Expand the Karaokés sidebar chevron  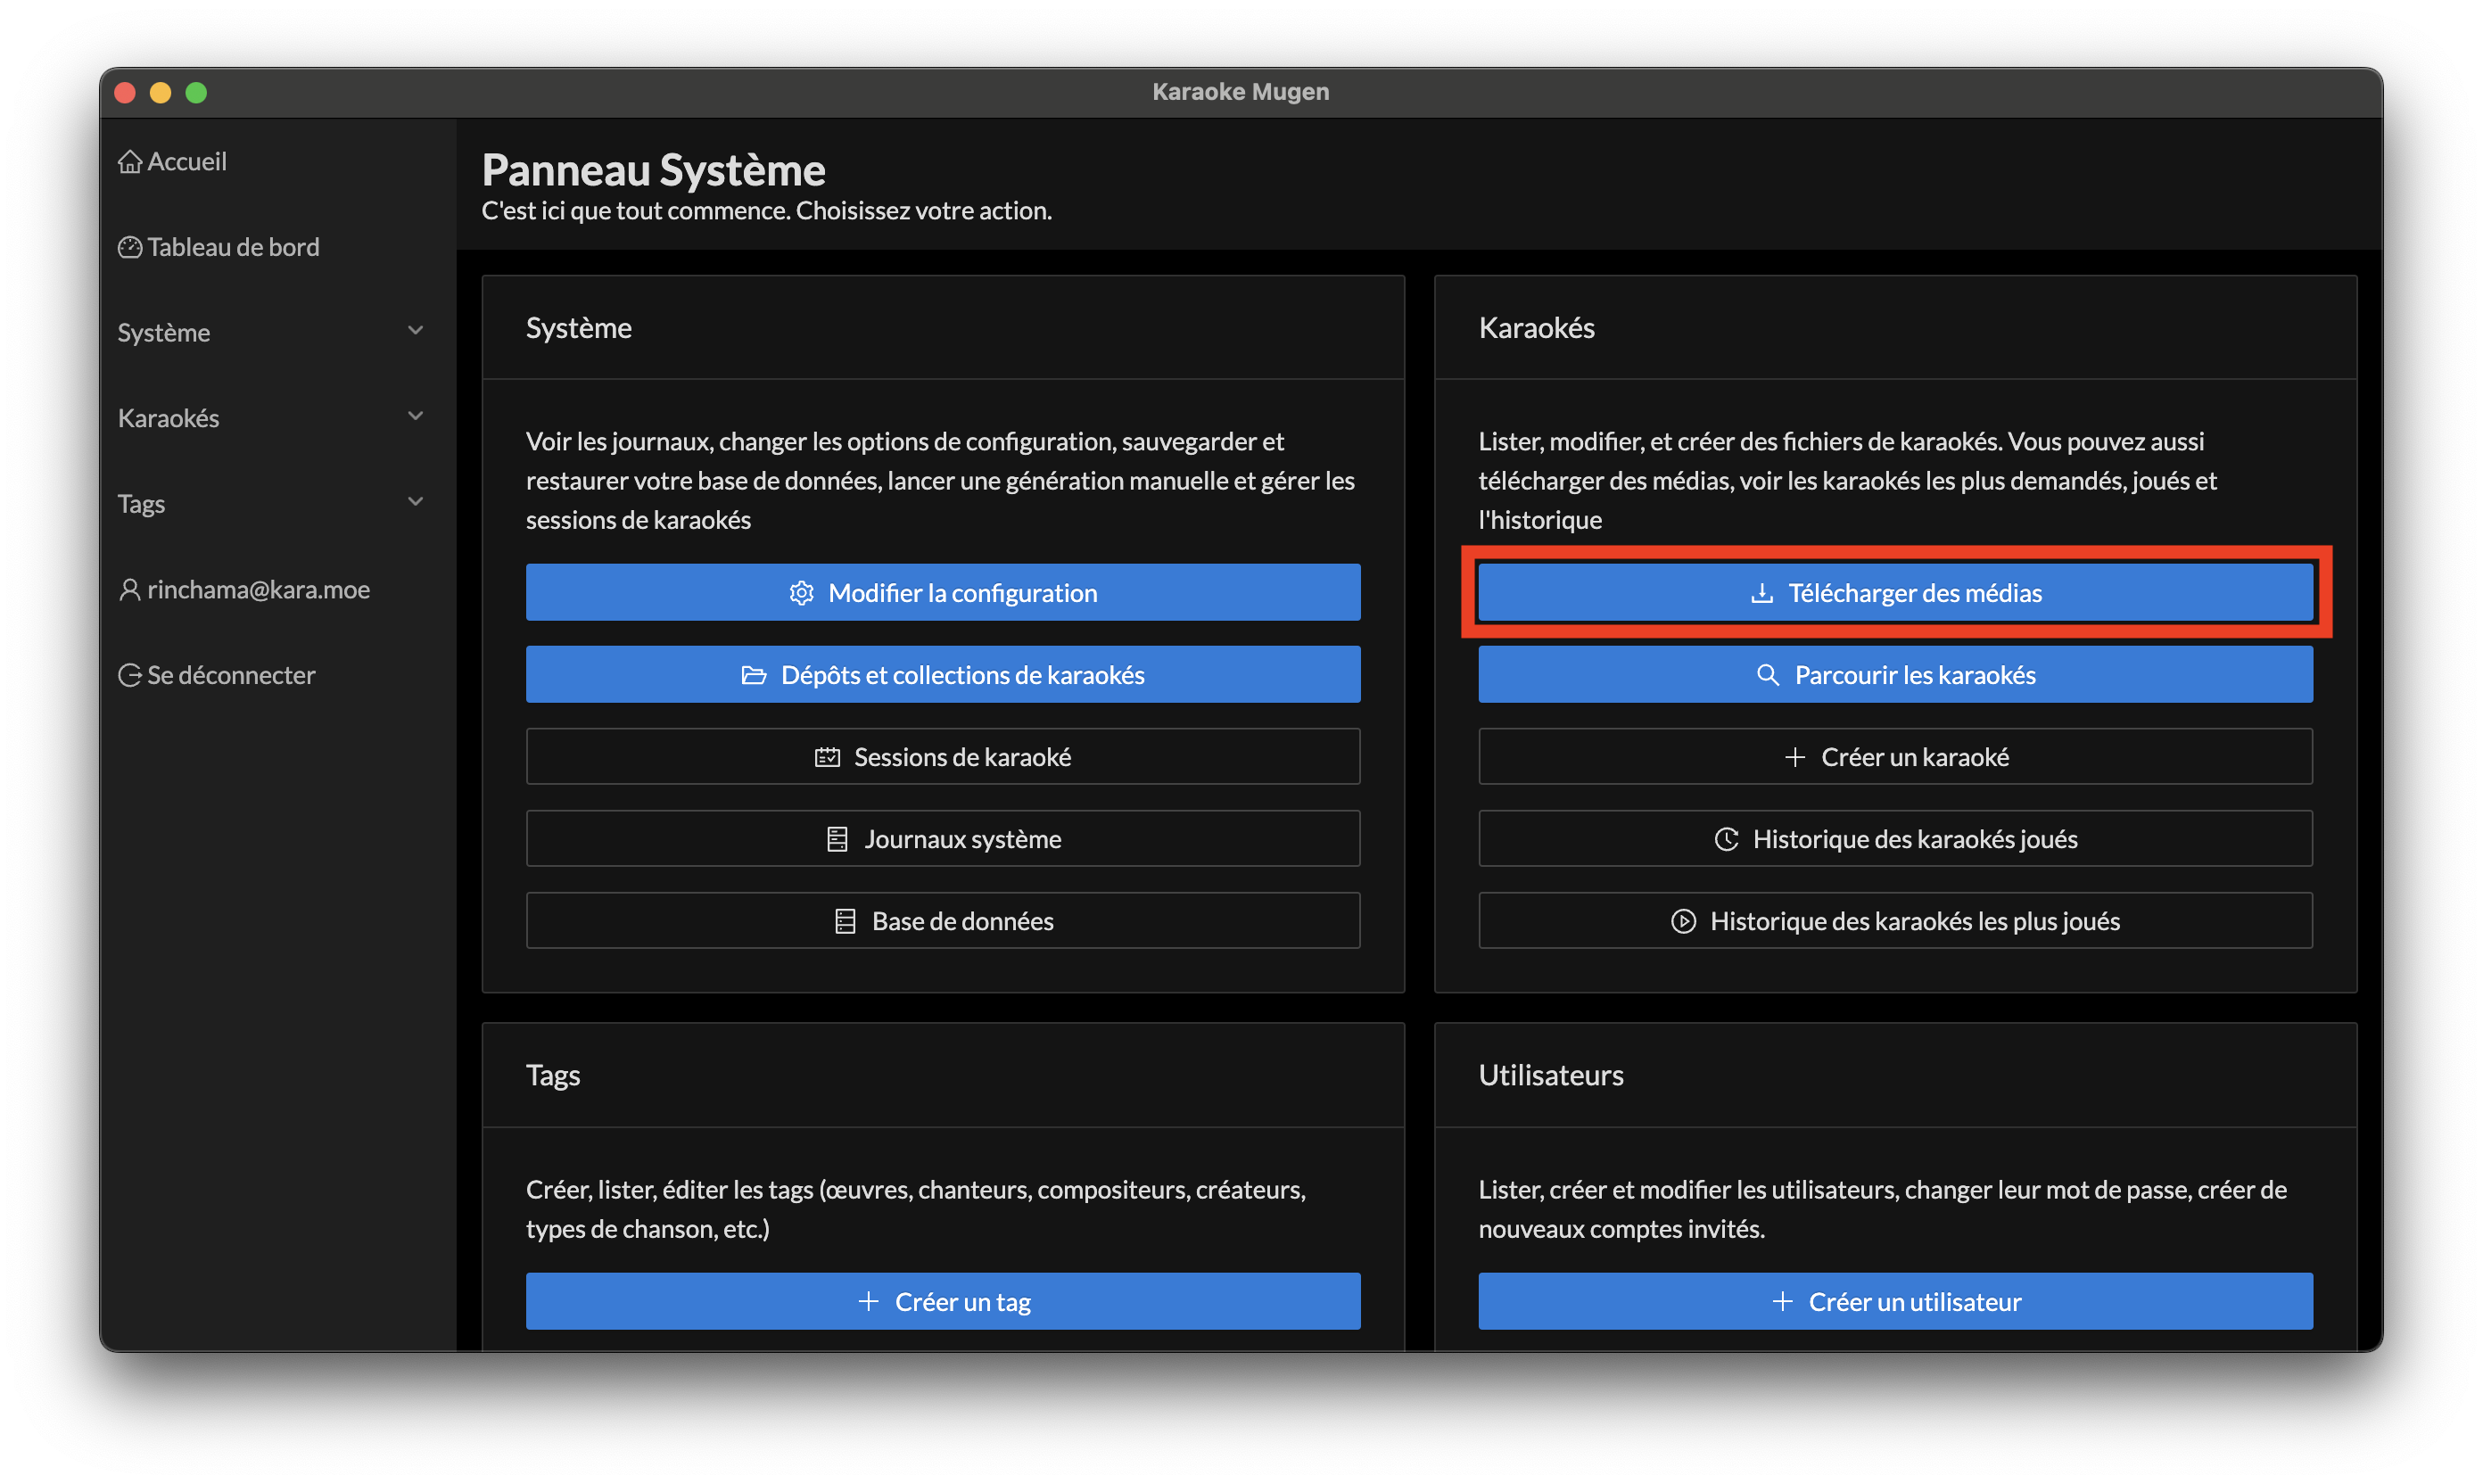click(x=415, y=417)
